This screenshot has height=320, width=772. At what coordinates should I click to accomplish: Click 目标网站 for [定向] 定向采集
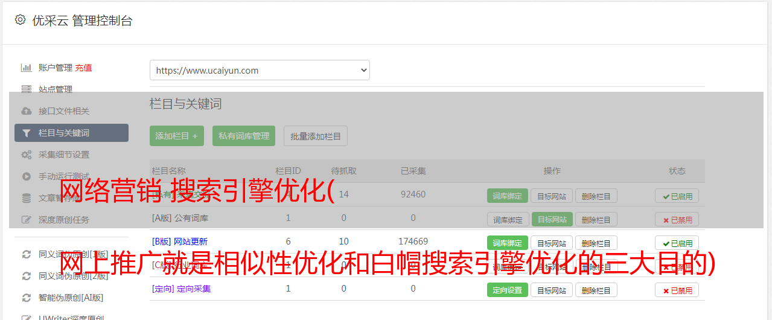[x=552, y=290]
